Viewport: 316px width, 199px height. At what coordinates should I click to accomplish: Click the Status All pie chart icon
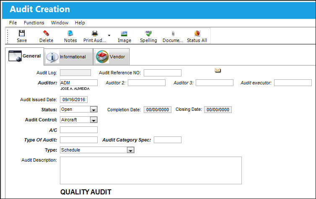[197, 33]
